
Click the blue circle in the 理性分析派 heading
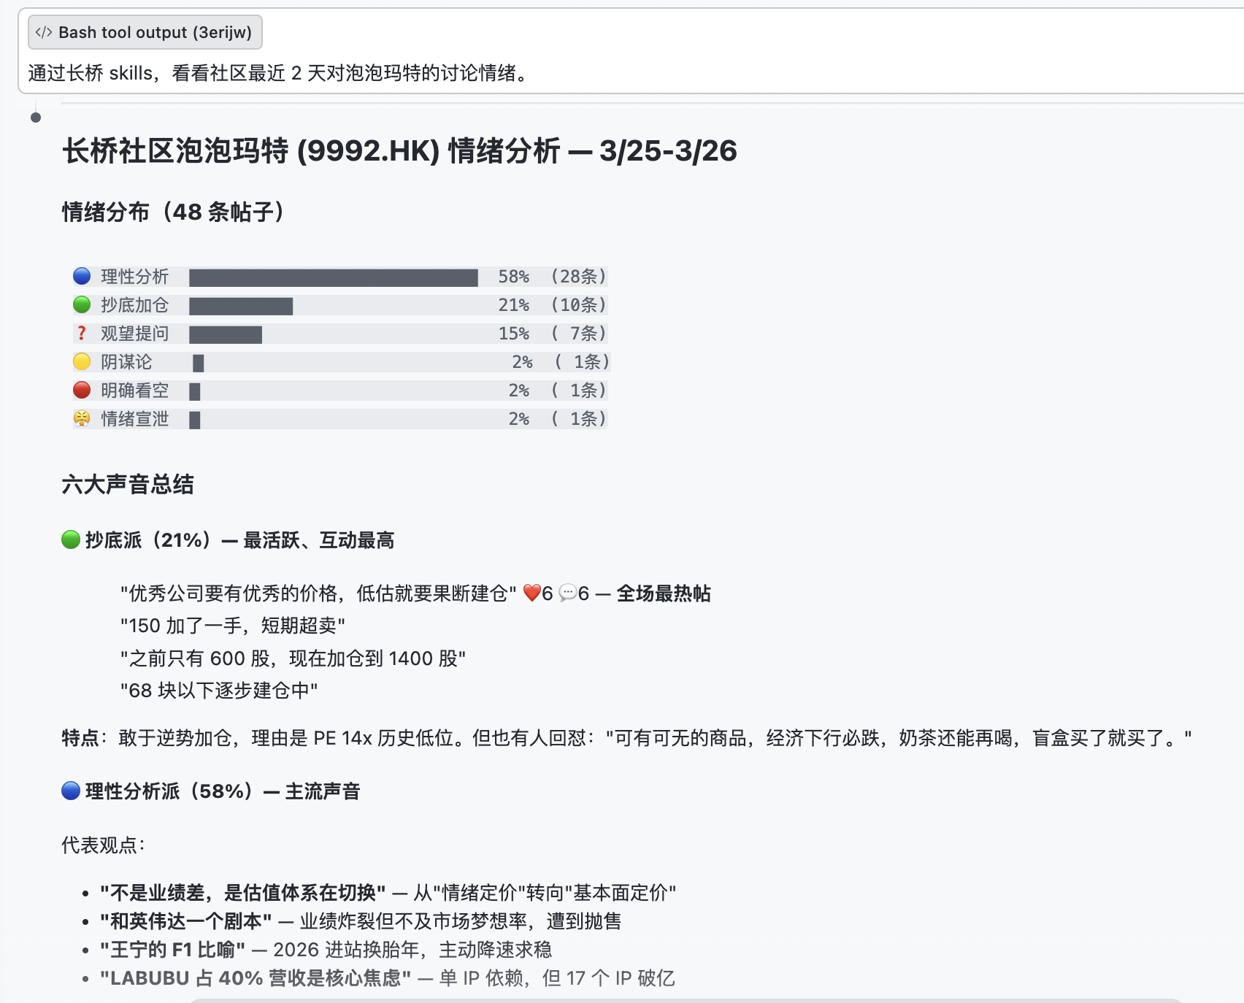coord(71,791)
